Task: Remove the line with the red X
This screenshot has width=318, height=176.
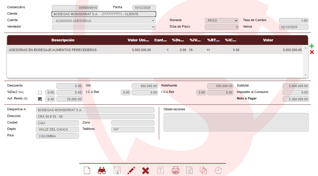Action: point(312,52)
